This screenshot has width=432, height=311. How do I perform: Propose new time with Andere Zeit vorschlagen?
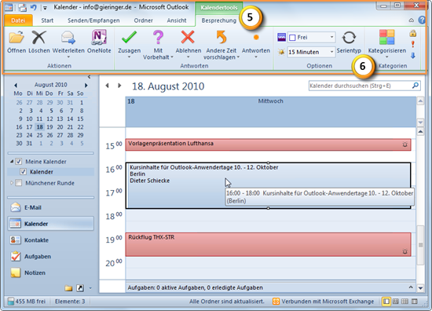point(221,44)
